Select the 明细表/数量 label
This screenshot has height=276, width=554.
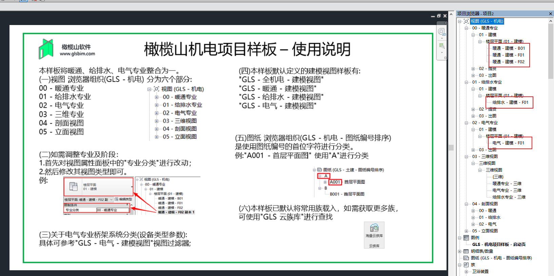[x=482, y=251]
